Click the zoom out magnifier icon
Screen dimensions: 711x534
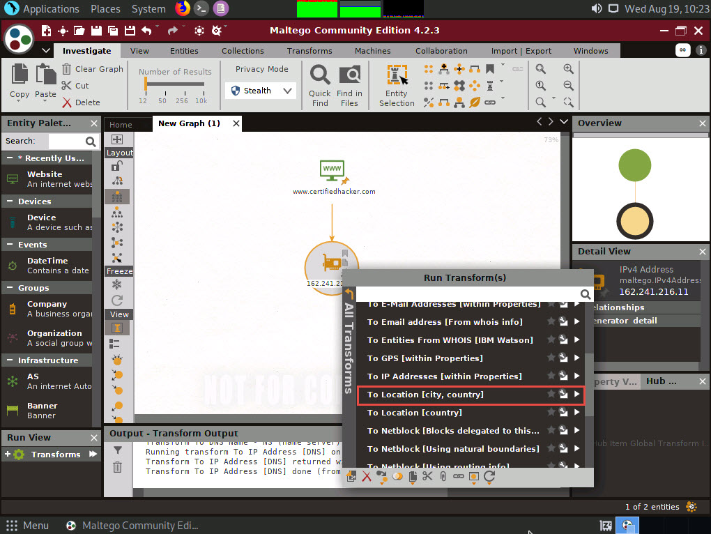click(x=568, y=86)
